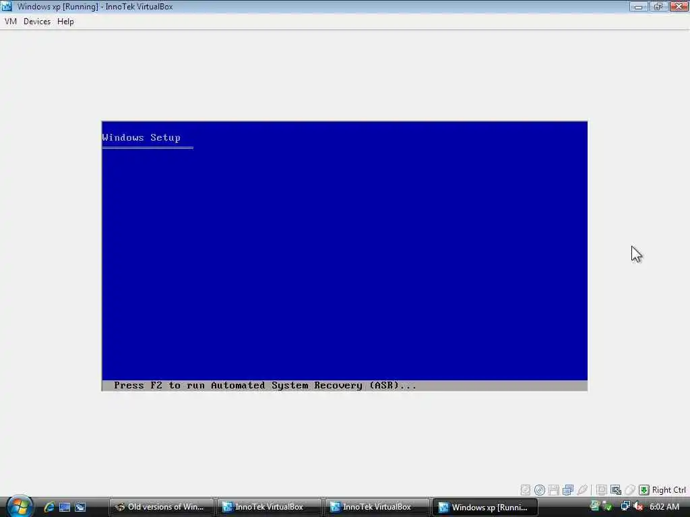This screenshot has height=517, width=690.
Task: Close the Windows xp VirtualBox window
Action: [x=679, y=7]
